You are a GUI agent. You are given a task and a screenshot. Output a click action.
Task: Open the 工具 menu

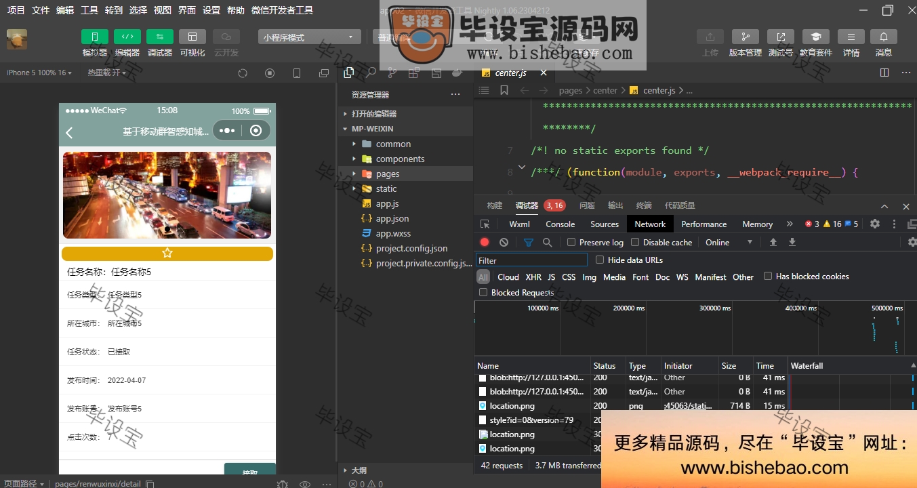coord(89,10)
